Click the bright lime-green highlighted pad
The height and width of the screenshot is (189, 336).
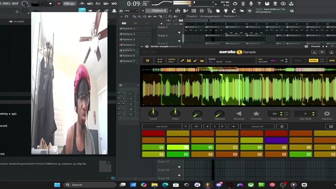(x=178, y=147)
